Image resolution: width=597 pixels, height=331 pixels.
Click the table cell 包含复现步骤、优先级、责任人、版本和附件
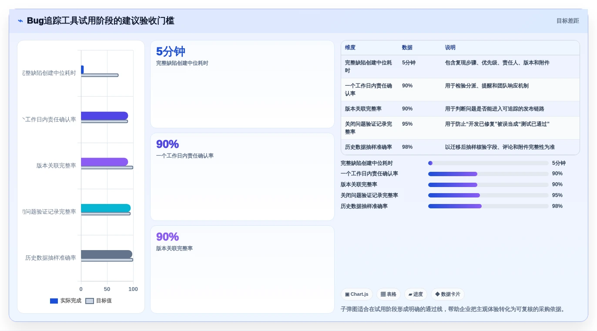pyautogui.click(x=497, y=63)
